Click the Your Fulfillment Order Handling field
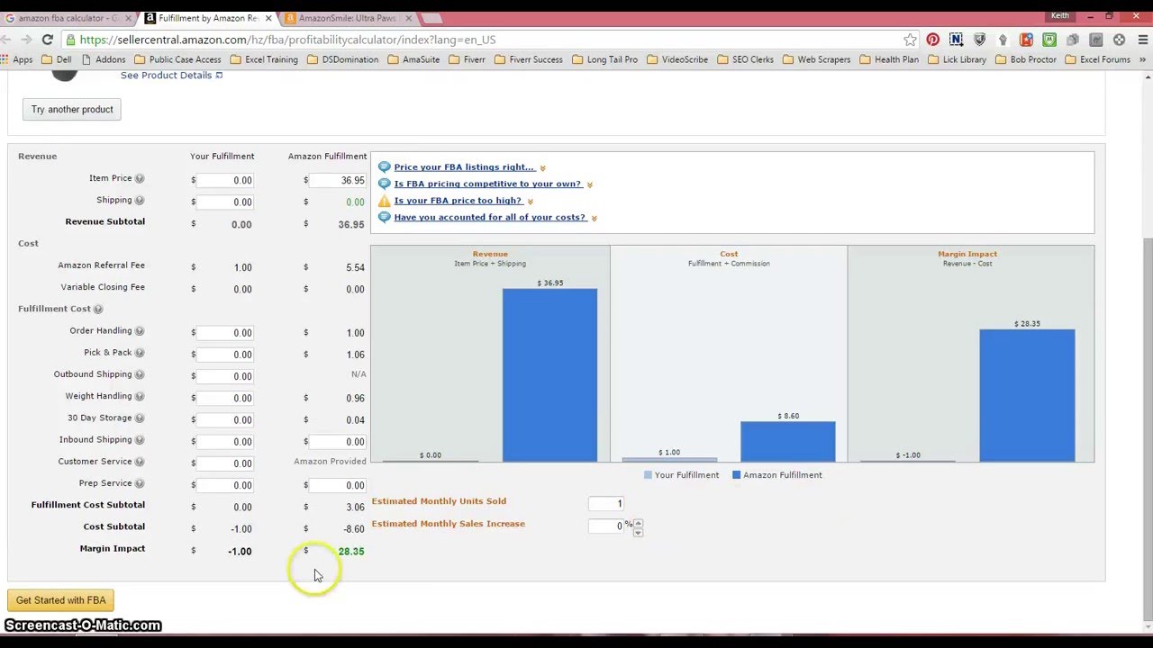1153x648 pixels. coord(226,332)
